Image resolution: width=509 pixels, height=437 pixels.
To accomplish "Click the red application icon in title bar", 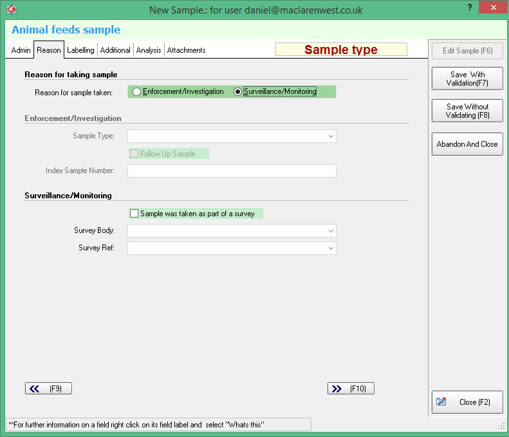I will tap(12, 10).
